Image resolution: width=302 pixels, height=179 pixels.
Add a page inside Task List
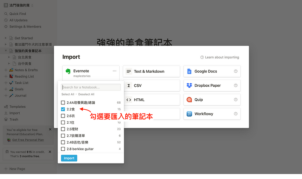point(6,83)
